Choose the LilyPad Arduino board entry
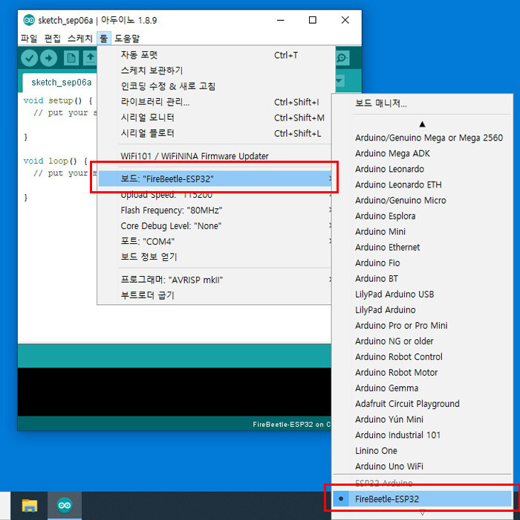This screenshot has width=520, height=520. [x=422, y=309]
